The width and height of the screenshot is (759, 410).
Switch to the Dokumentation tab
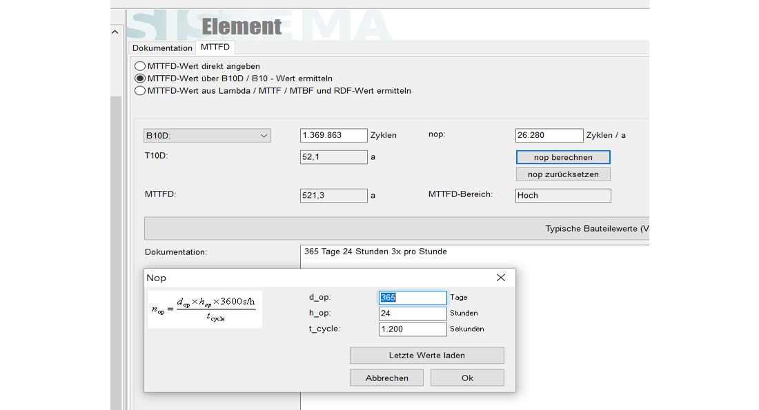[162, 48]
